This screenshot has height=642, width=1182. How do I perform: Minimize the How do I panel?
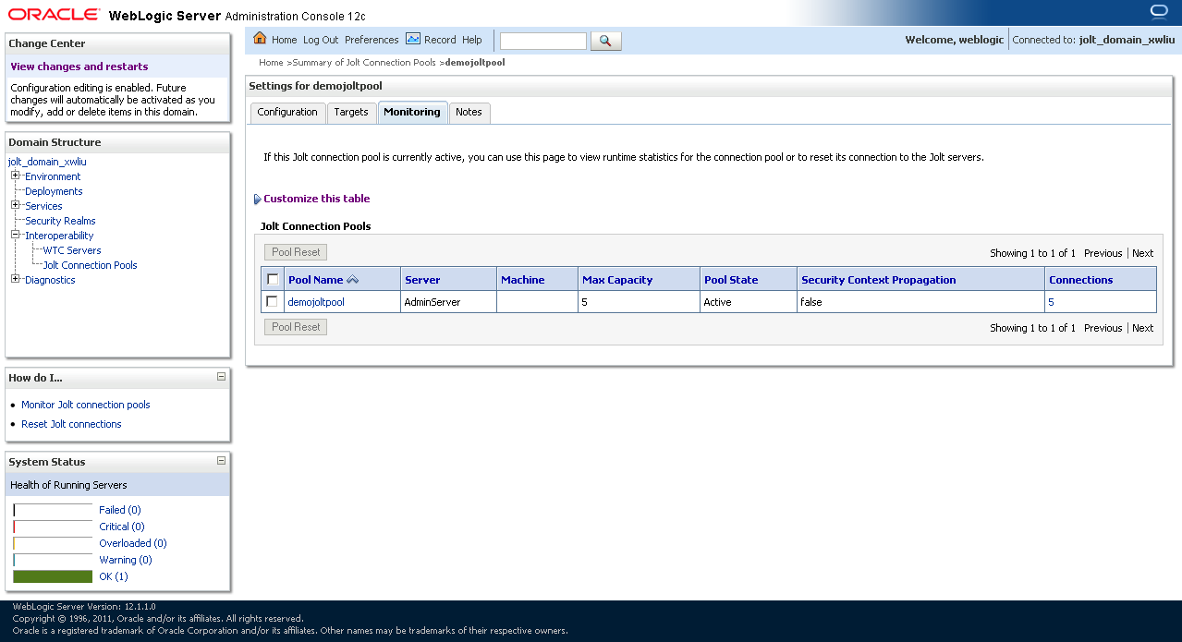point(221,376)
